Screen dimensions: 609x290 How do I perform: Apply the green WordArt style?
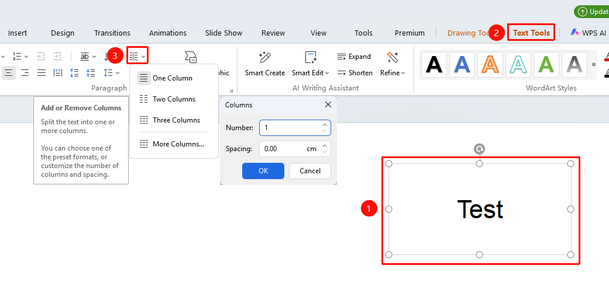(x=546, y=64)
